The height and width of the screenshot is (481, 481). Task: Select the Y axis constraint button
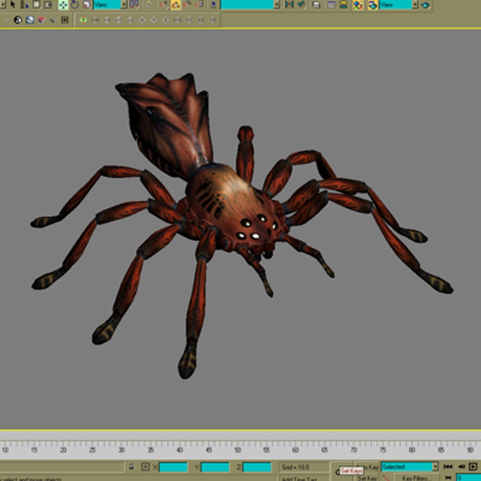(x=154, y=20)
